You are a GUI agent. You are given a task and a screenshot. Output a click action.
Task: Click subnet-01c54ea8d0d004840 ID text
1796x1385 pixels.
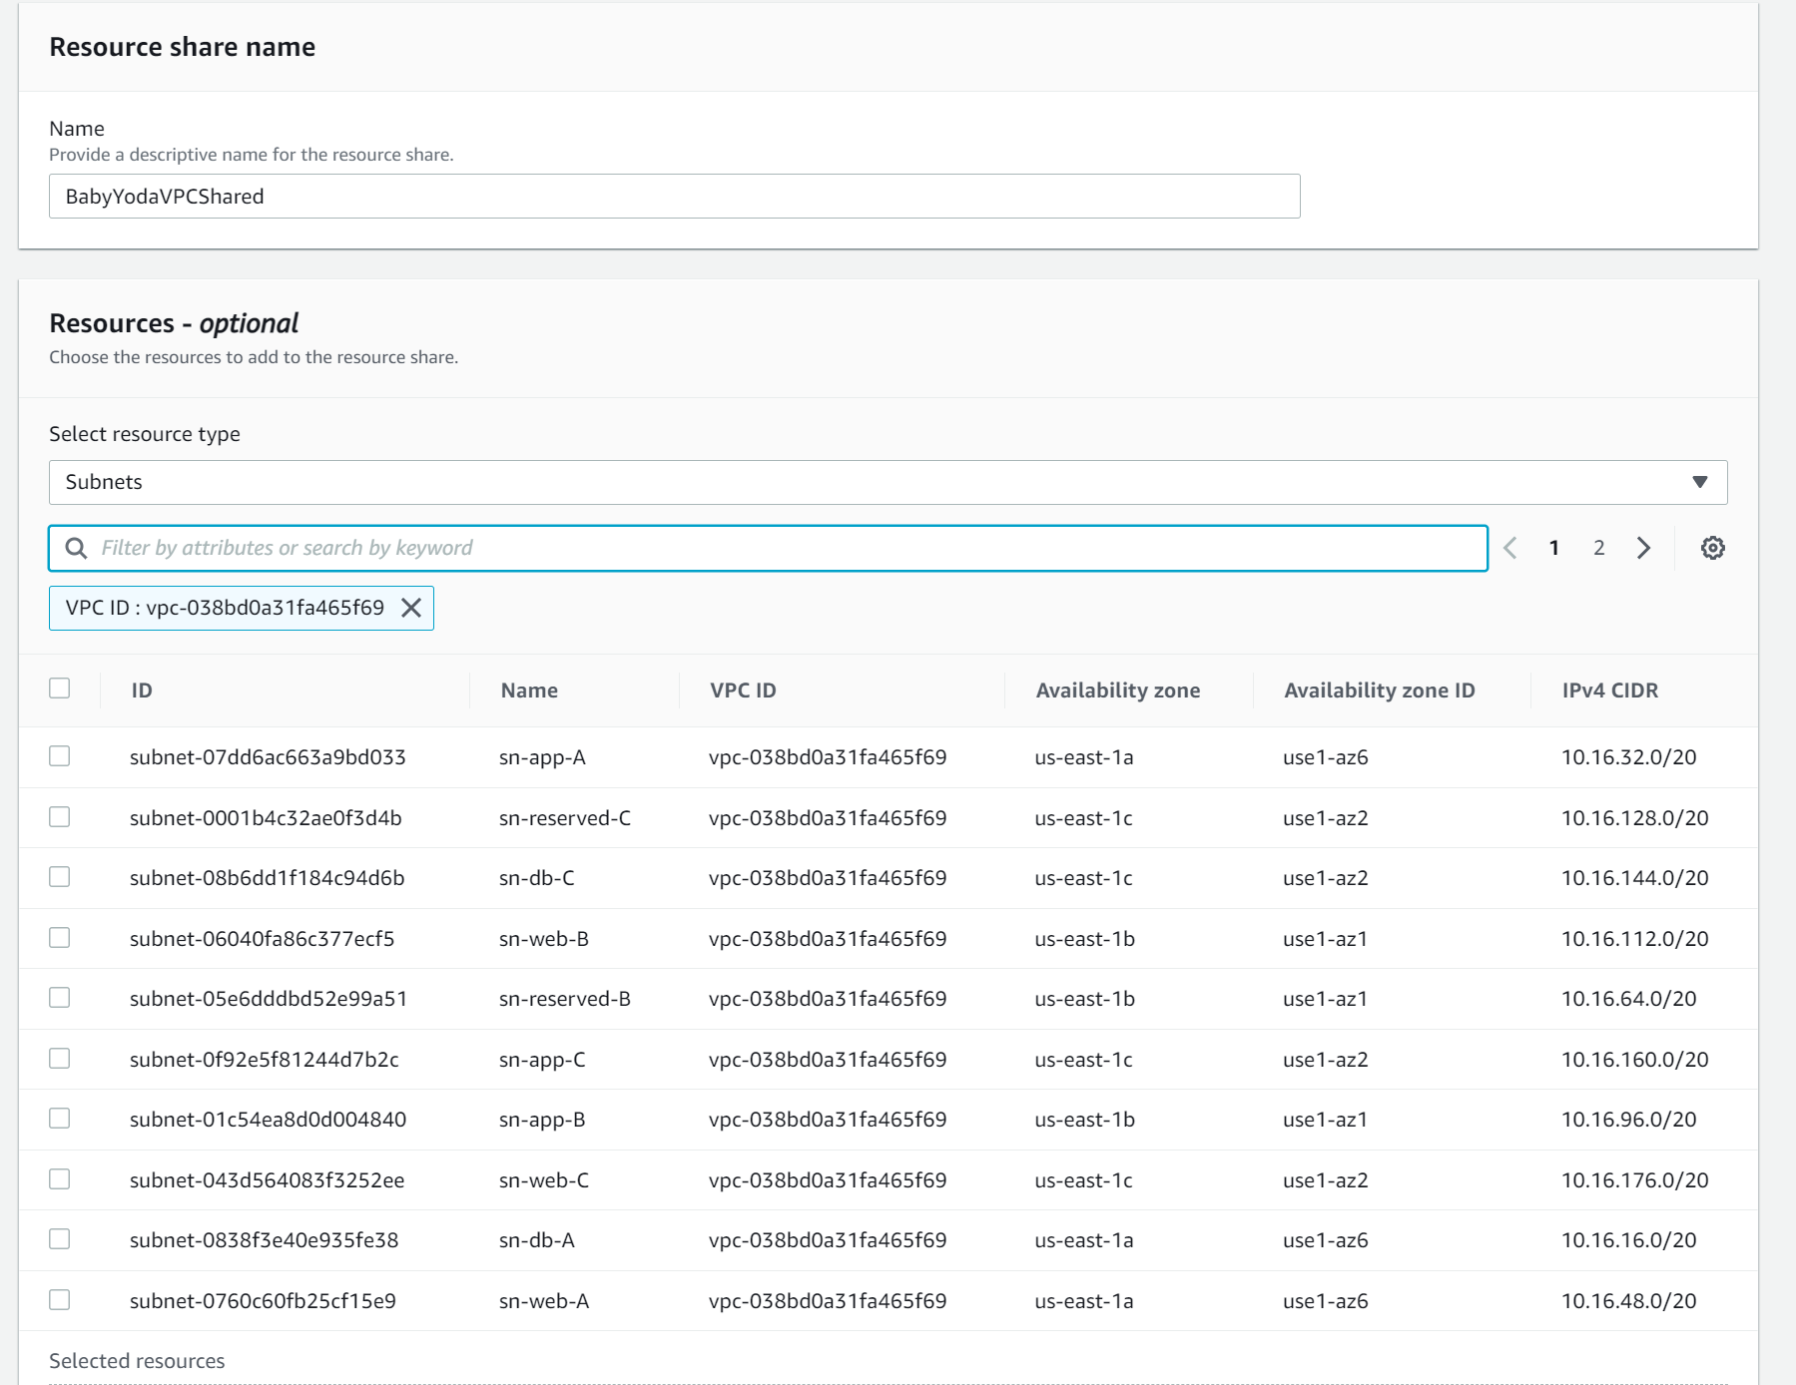[x=268, y=1120]
